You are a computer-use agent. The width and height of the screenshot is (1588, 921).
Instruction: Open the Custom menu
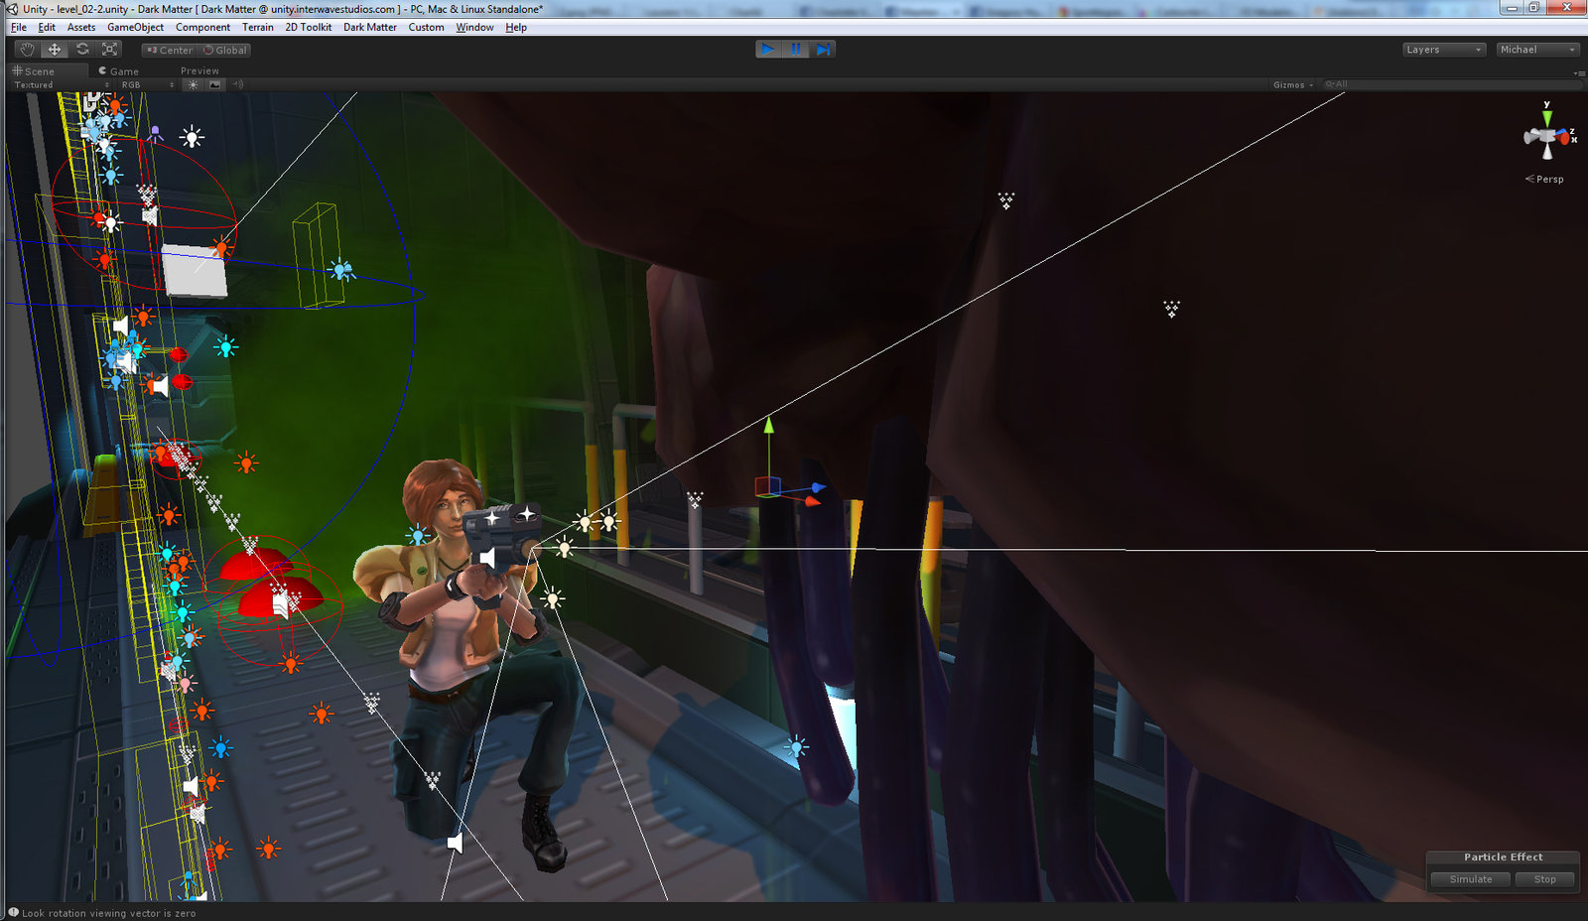pos(426,27)
